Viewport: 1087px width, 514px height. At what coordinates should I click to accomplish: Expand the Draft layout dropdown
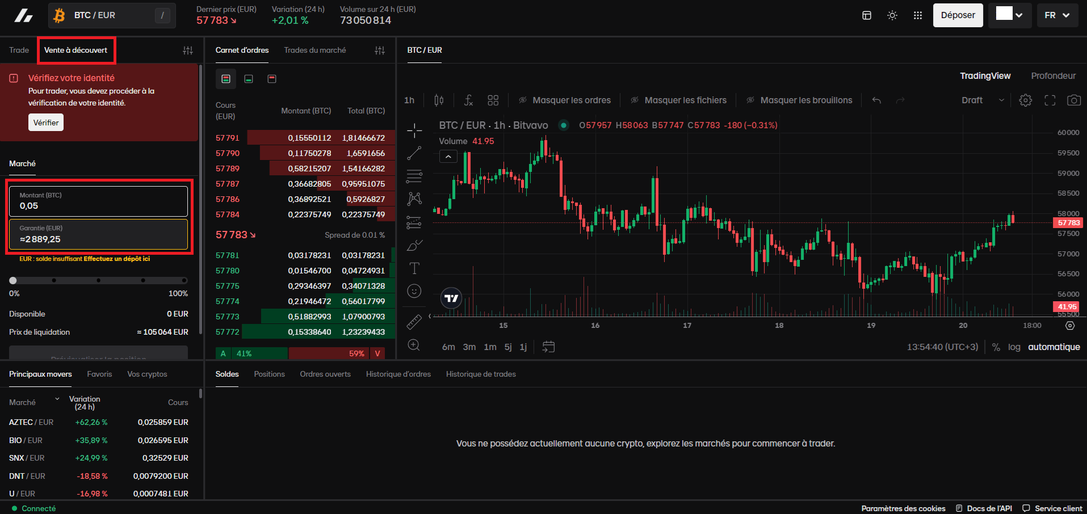(982, 100)
